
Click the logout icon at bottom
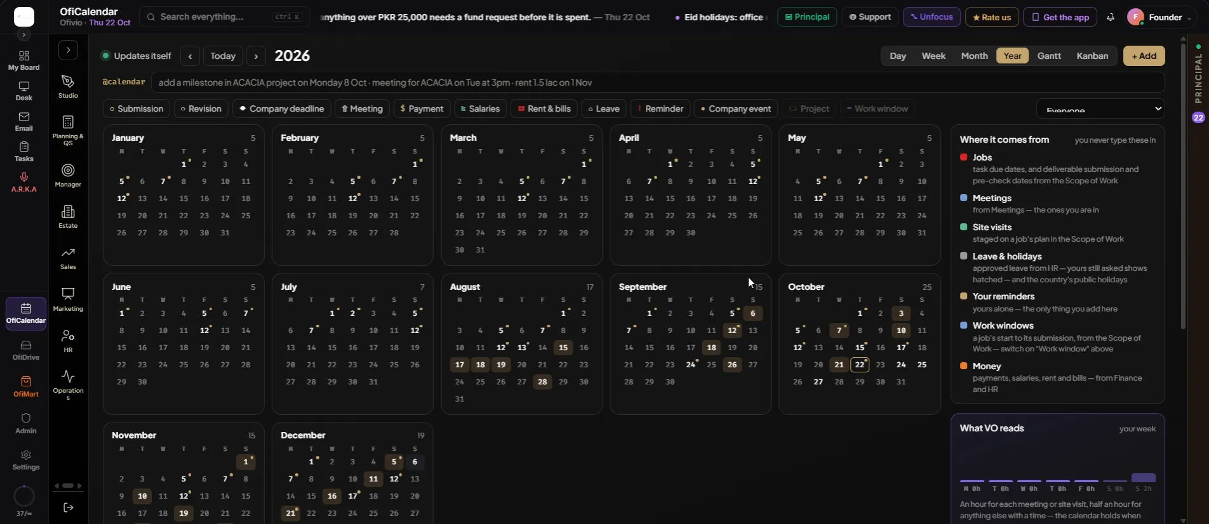coord(69,508)
